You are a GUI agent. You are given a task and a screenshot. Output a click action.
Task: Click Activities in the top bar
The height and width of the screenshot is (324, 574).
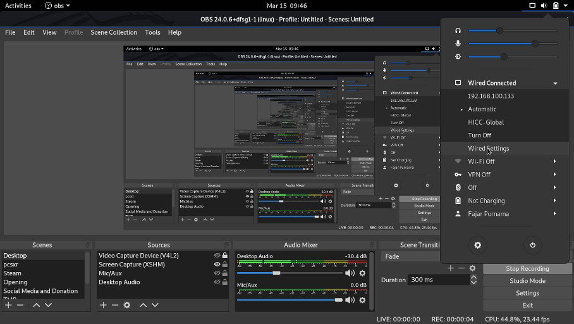coord(18,6)
